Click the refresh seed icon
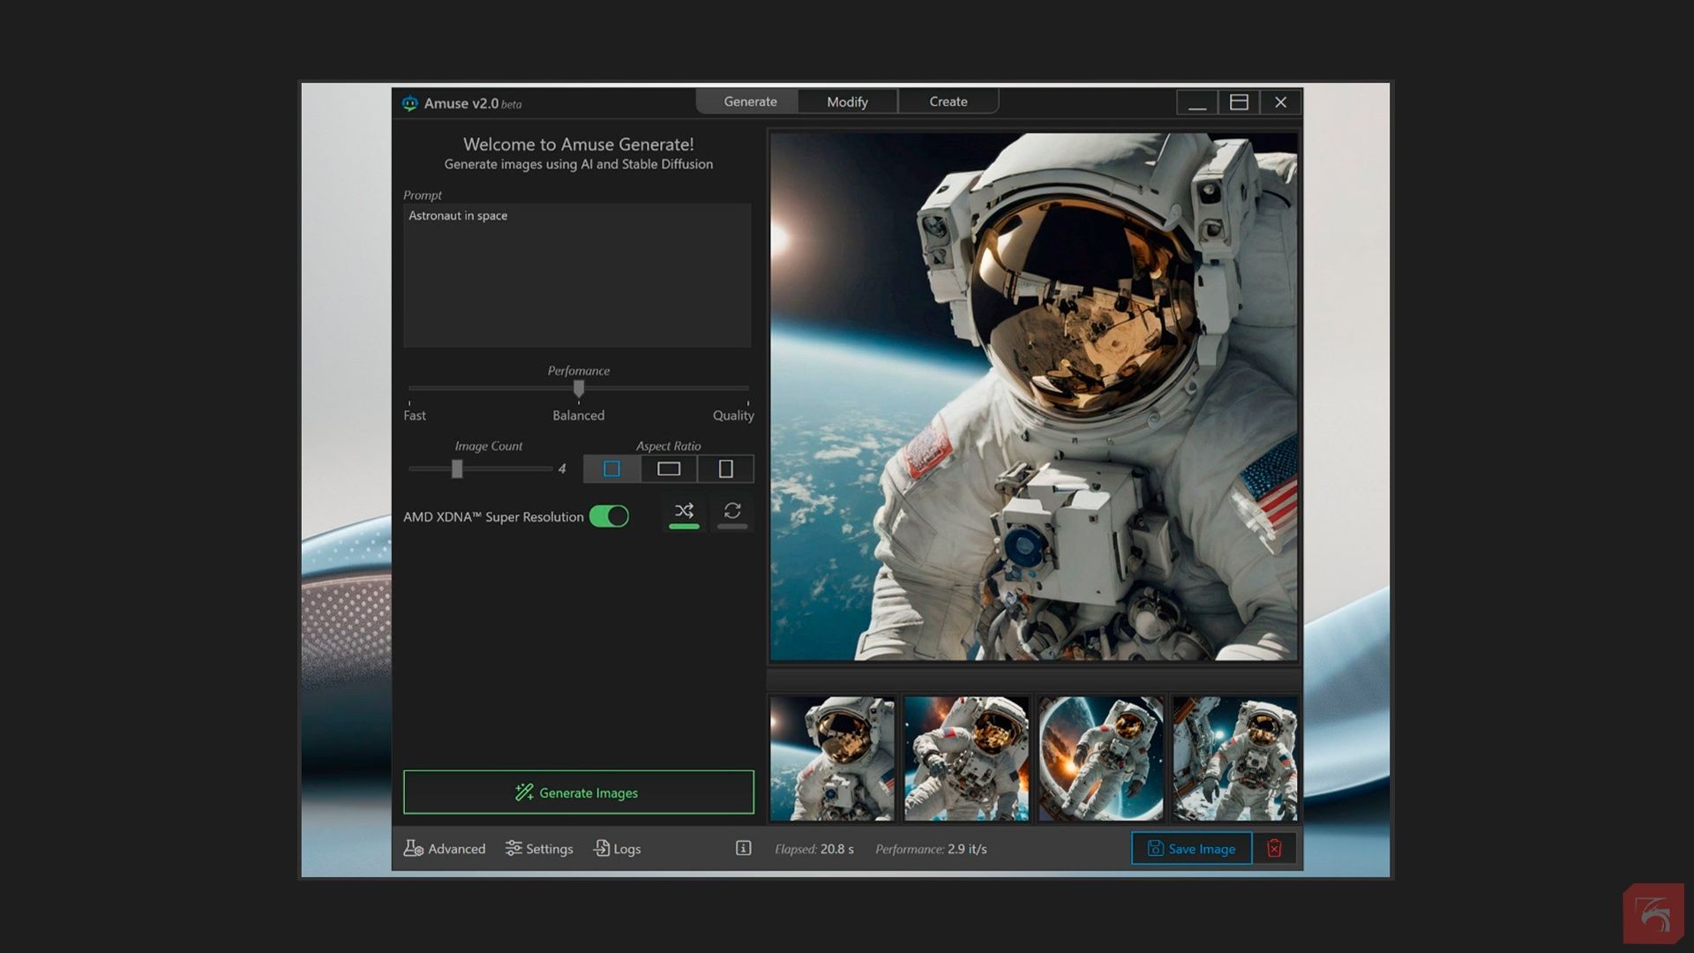 point(732,511)
